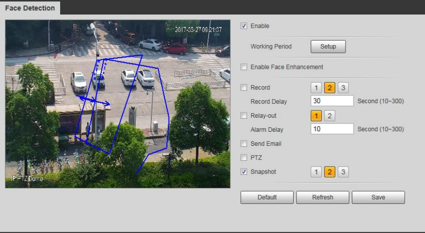The image size is (425, 233).
Task: Select Snapshot channel 3
Action: click(343, 172)
